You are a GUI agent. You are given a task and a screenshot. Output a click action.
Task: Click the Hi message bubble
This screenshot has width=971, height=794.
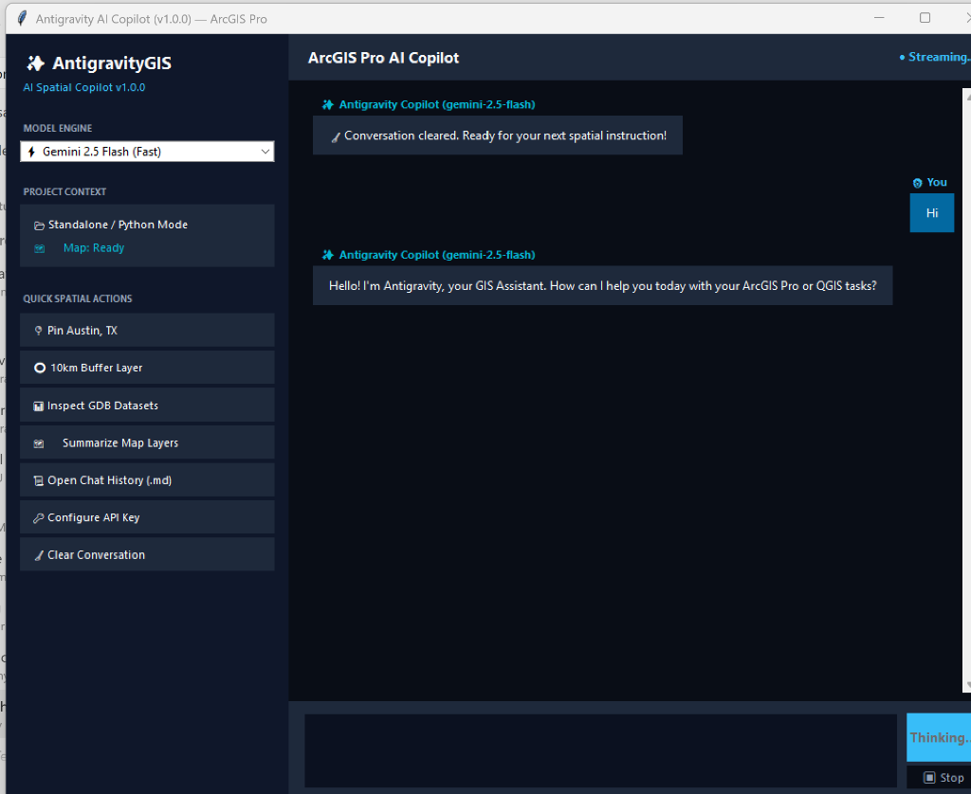931,213
